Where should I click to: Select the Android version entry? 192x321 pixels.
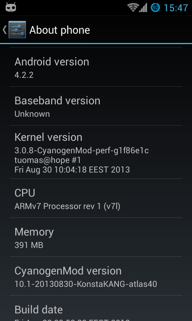pos(96,67)
